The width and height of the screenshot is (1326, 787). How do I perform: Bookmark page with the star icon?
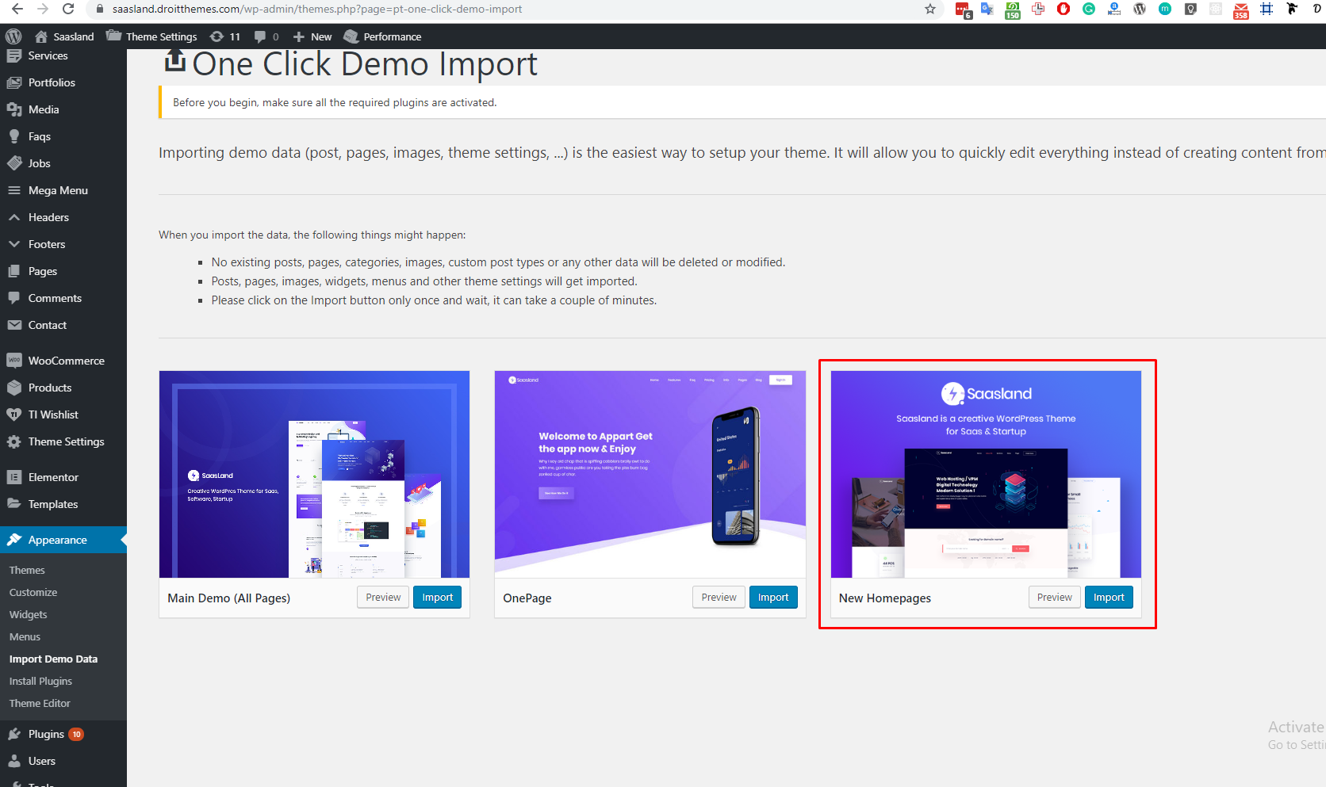(x=930, y=9)
